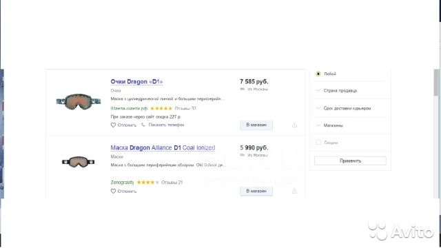Open the Очки Dragon «D1» product link
This screenshot has height=248, width=441.
(136, 82)
